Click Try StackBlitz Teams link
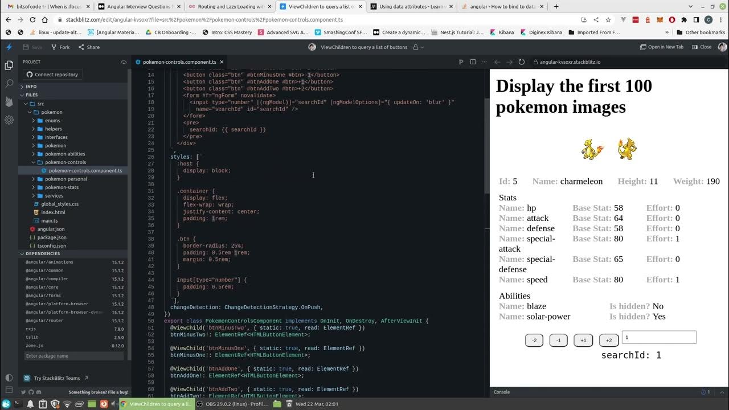 tap(56, 378)
